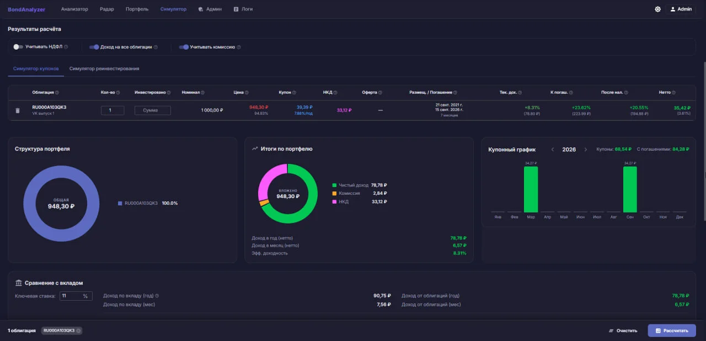The width and height of the screenshot is (706, 341).
Task: Click the info icon next to Облигация column header
Action: tap(57, 93)
